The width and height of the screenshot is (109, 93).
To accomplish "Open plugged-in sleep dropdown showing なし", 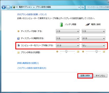I will [x=93, y=45].
